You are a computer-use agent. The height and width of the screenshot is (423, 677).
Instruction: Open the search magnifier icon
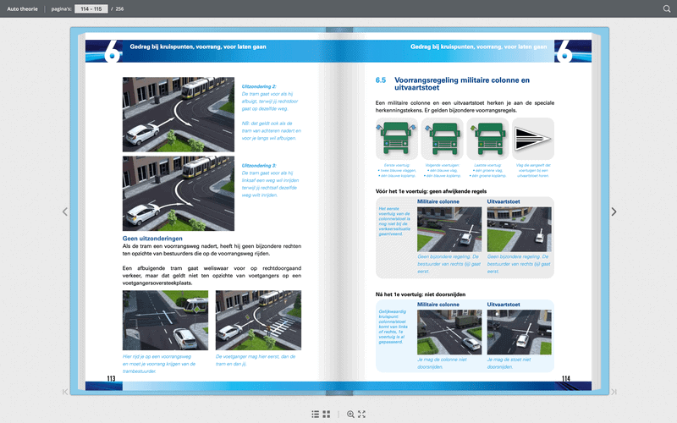pos(667,8)
